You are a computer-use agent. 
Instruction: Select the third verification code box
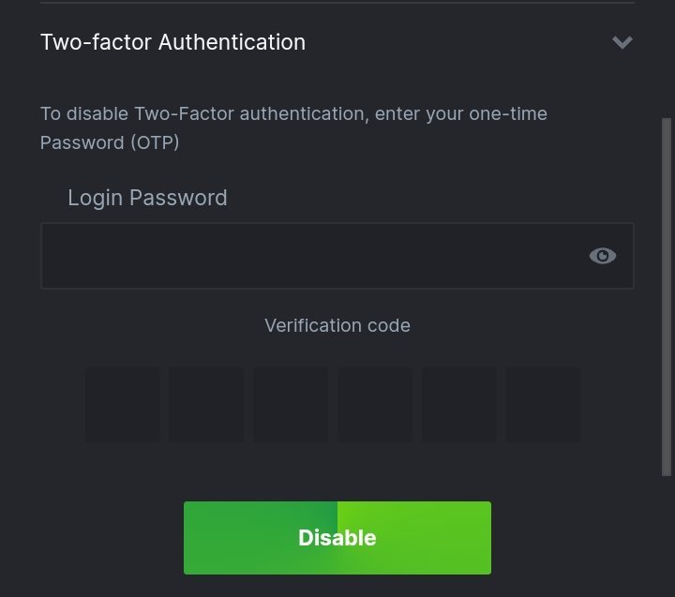291,404
